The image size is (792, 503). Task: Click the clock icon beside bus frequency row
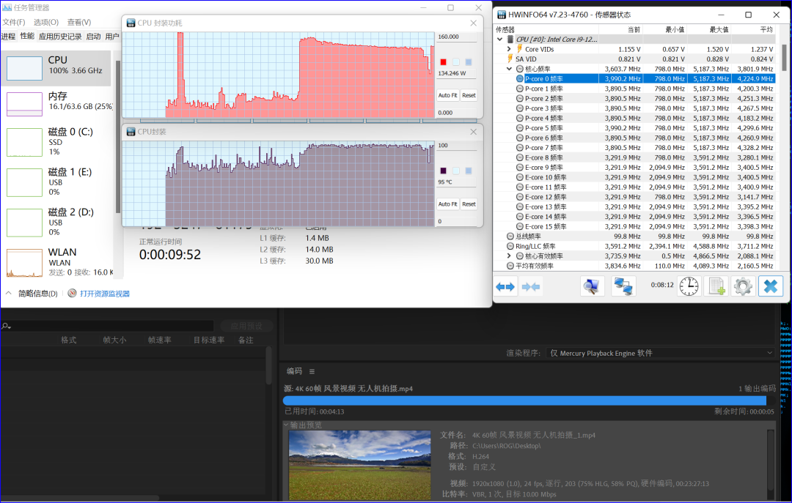click(x=510, y=236)
